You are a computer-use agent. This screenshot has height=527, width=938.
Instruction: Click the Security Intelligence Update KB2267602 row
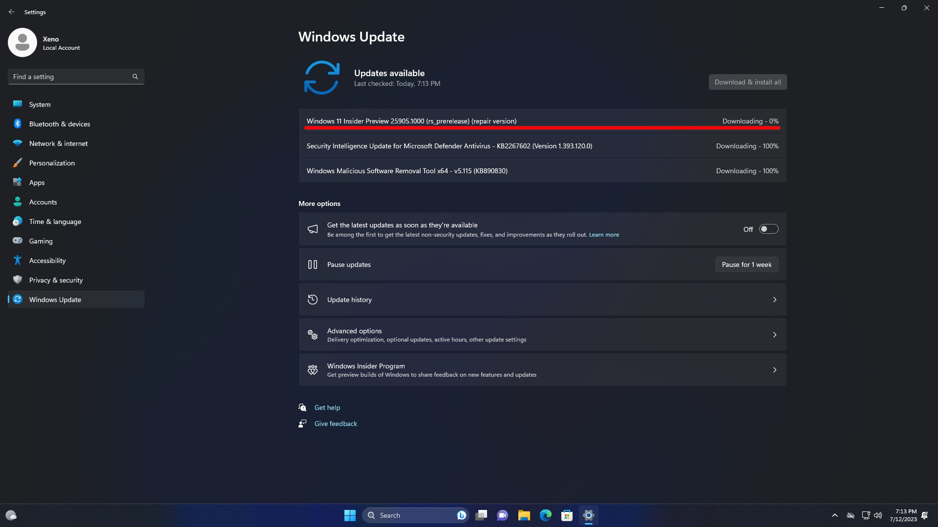pyautogui.click(x=542, y=146)
